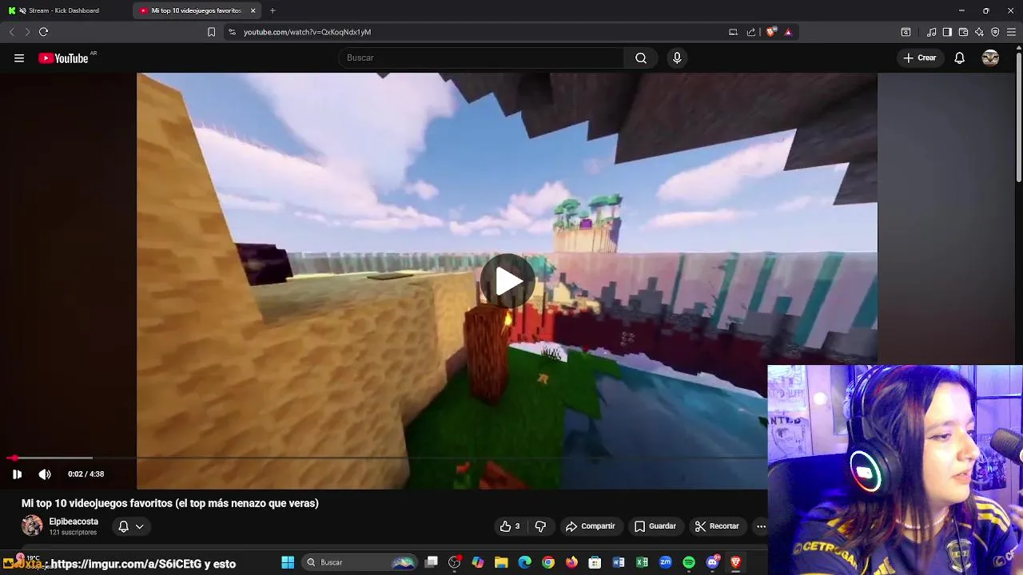Click the video title text
The width and height of the screenshot is (1023, 575).
170,503
